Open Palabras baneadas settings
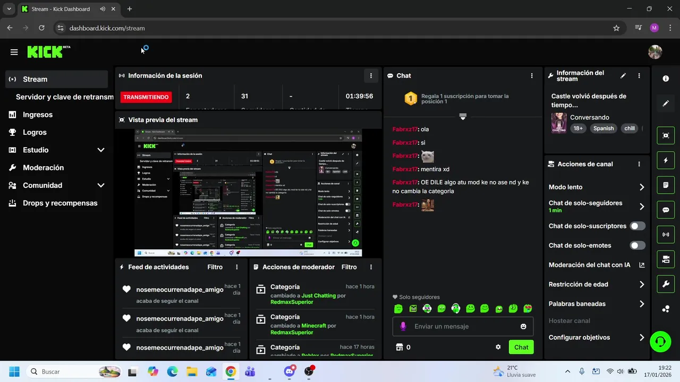This screenshot has height=382, width=680. click(597, 304)
